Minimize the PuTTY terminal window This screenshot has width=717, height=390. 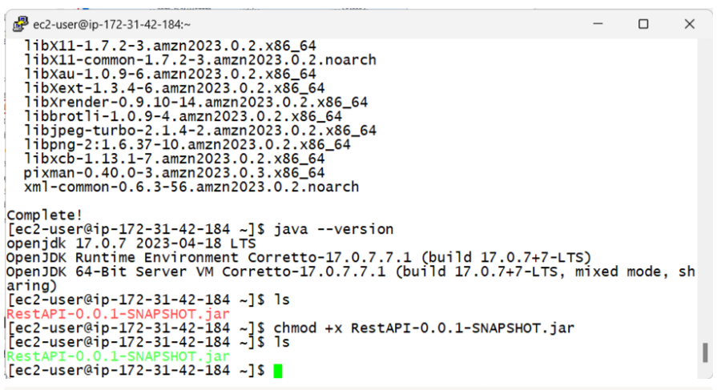coord(598,24)
